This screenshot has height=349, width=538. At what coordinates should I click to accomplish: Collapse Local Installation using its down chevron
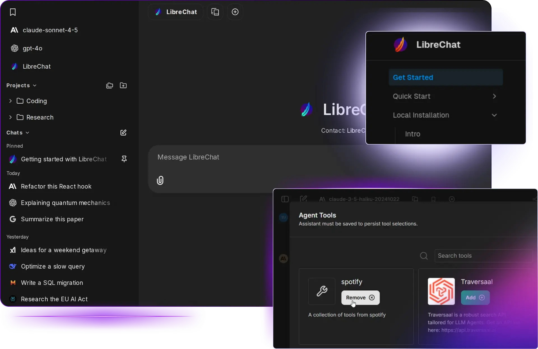tap(494, 115)
